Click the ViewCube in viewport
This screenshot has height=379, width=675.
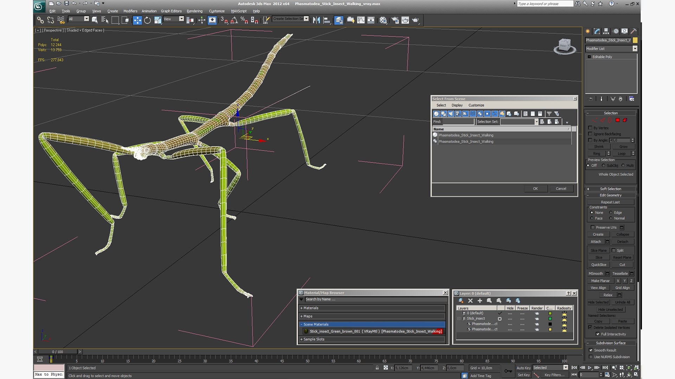click(x=565, y=46)
